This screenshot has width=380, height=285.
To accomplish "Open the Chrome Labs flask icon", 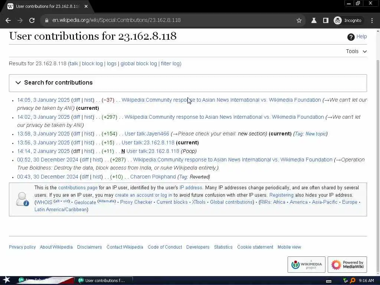I will 314,20.
